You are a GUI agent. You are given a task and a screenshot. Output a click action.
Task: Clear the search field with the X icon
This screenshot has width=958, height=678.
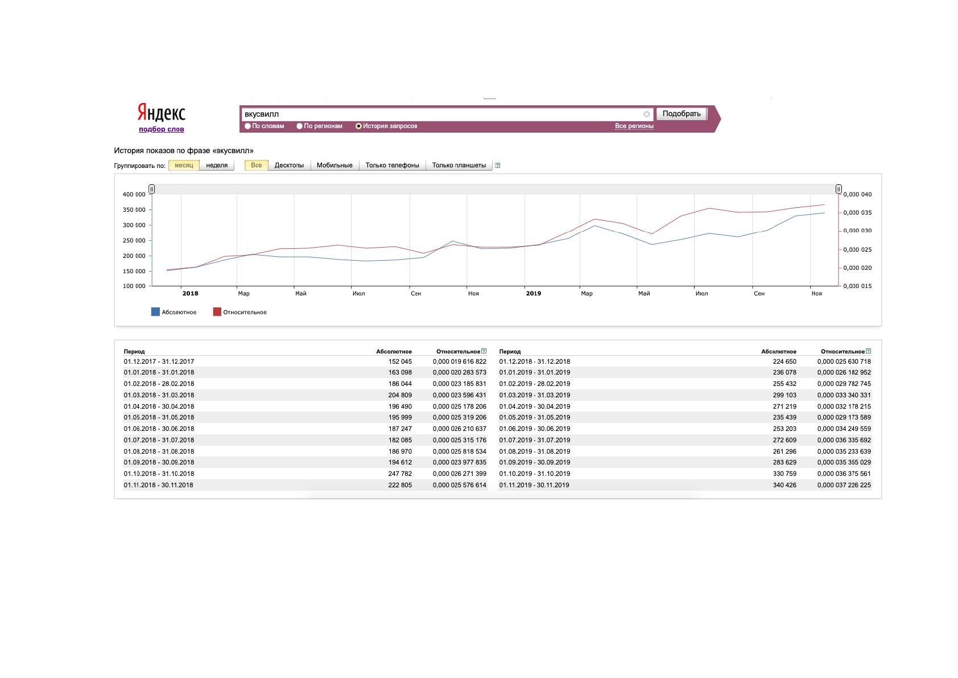pos(646,114)
